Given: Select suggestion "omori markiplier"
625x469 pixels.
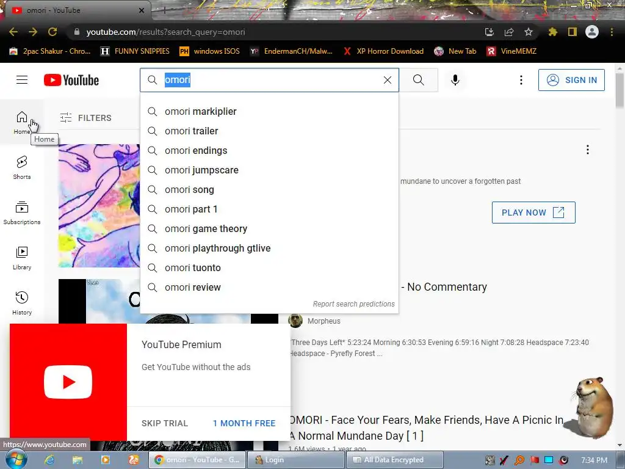Looking at the screenshot, I should (269, 111).
